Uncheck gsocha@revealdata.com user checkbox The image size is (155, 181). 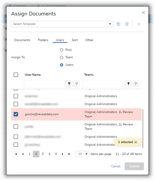point(16,114)
